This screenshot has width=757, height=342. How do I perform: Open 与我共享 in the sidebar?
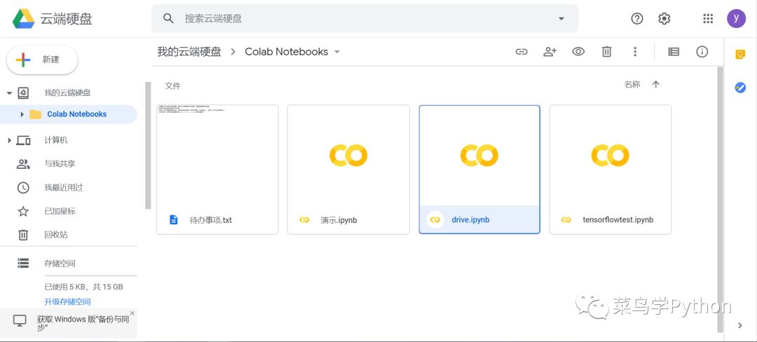pyautogui.click(x=60, y=164)
